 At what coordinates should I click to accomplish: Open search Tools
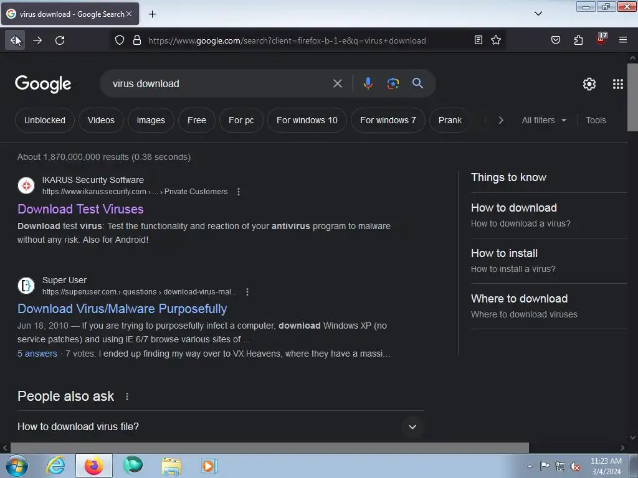pyautogui.click(x=596, y=120)
